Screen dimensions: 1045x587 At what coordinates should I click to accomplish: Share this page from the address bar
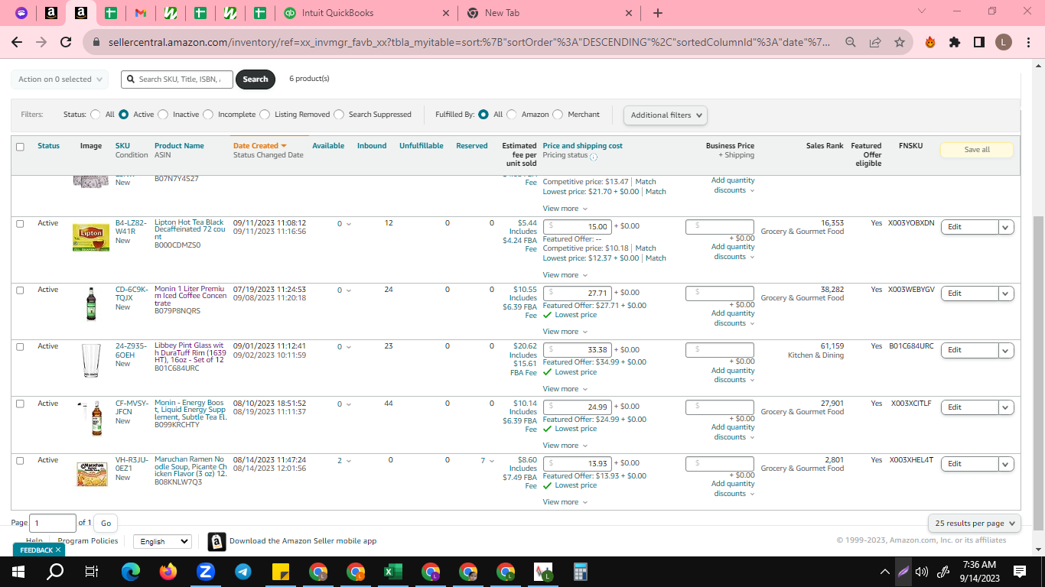tap(875, 43)
